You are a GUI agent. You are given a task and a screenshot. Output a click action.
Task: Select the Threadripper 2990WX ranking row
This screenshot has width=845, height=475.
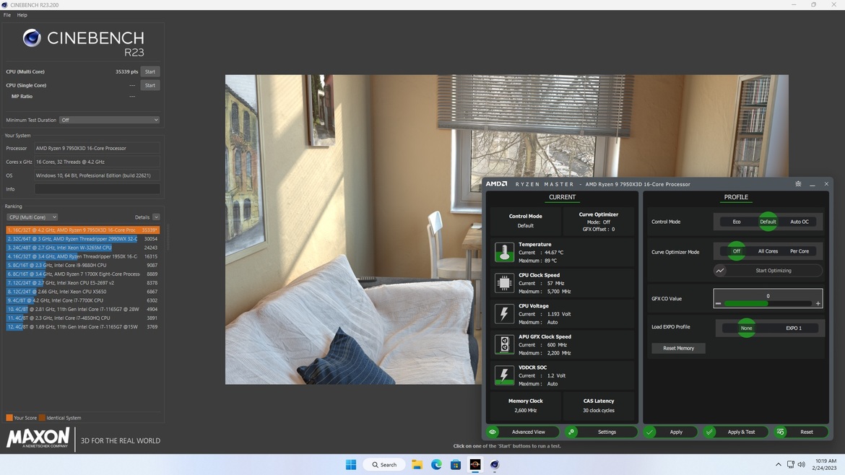pos(82,238)
